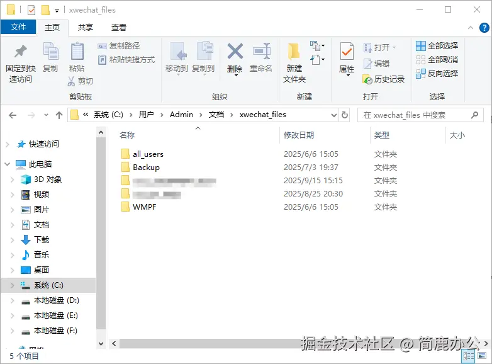Click 粘贴快捷方式 in the clipboard group
The width and height of the screenshot is (492, 364).
click(x=126, y=60)
